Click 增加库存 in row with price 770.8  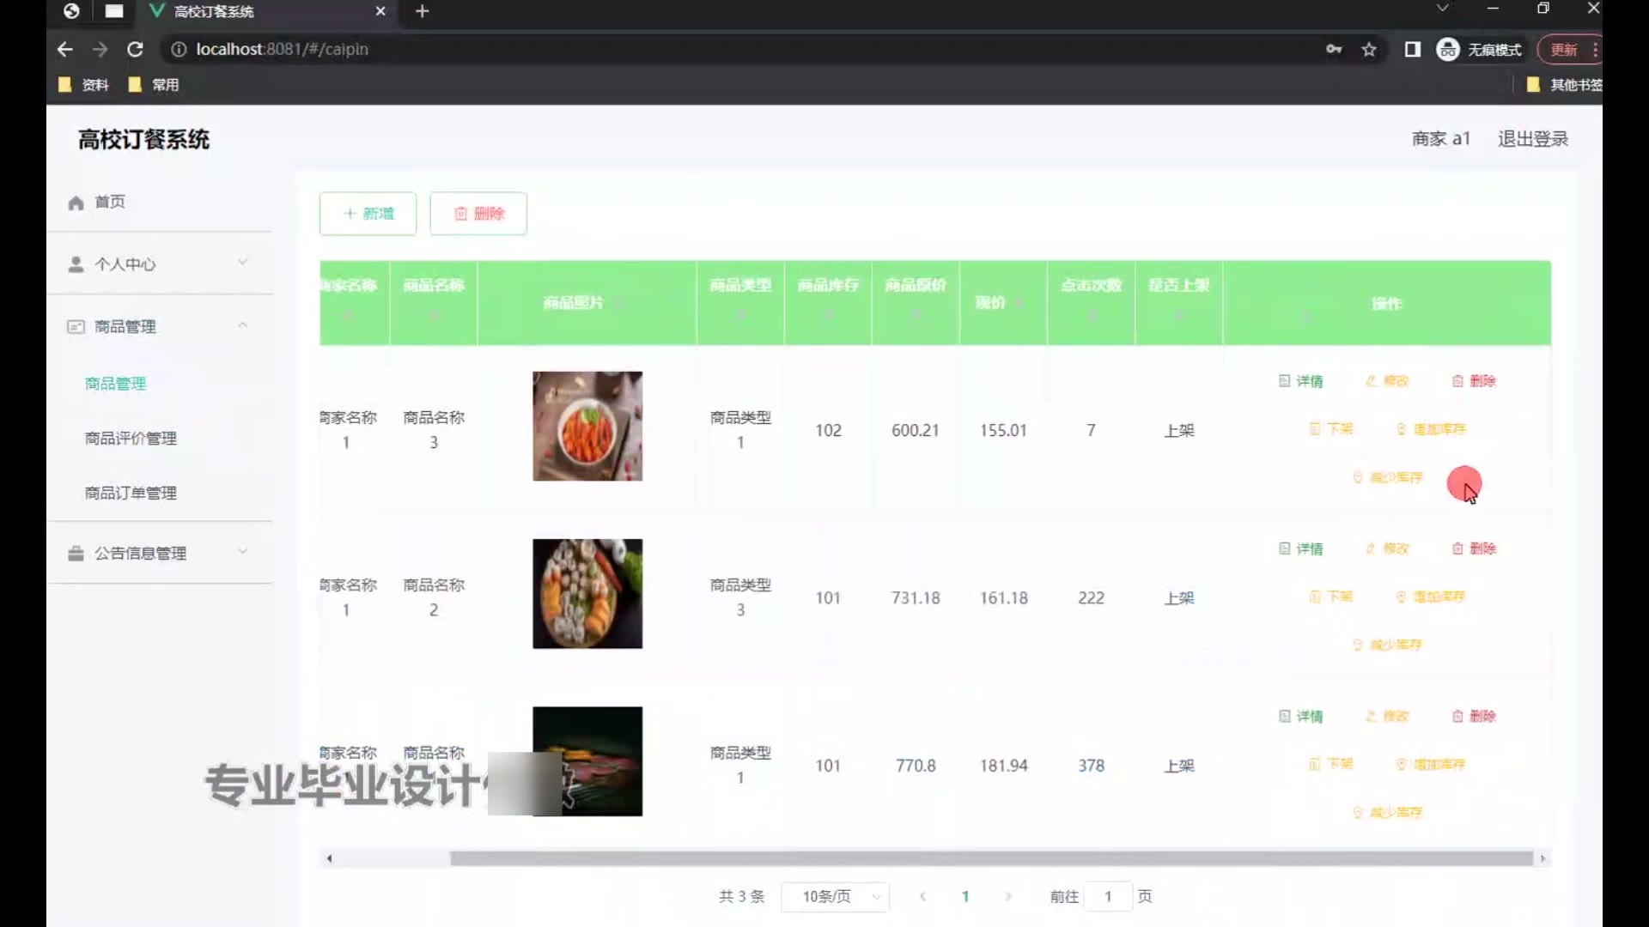(x=1430, y=764)
